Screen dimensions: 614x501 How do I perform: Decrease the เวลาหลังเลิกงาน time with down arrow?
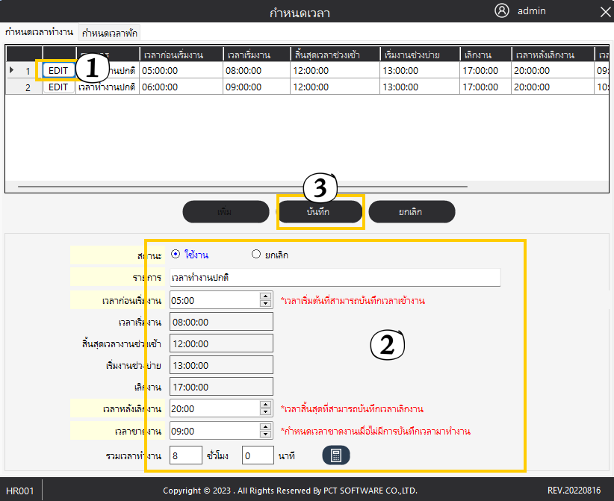pos(265,412)
